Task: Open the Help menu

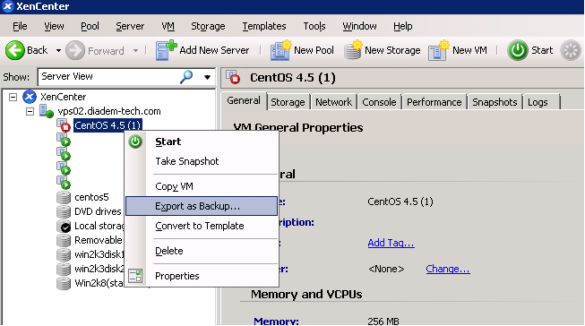Action: pyautogui.click(x=403, y=26)
